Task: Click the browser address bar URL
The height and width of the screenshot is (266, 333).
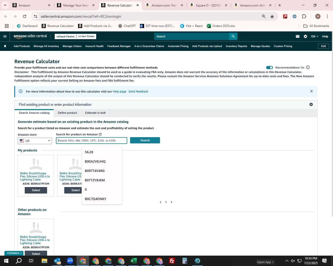Action: pos(81,16)
